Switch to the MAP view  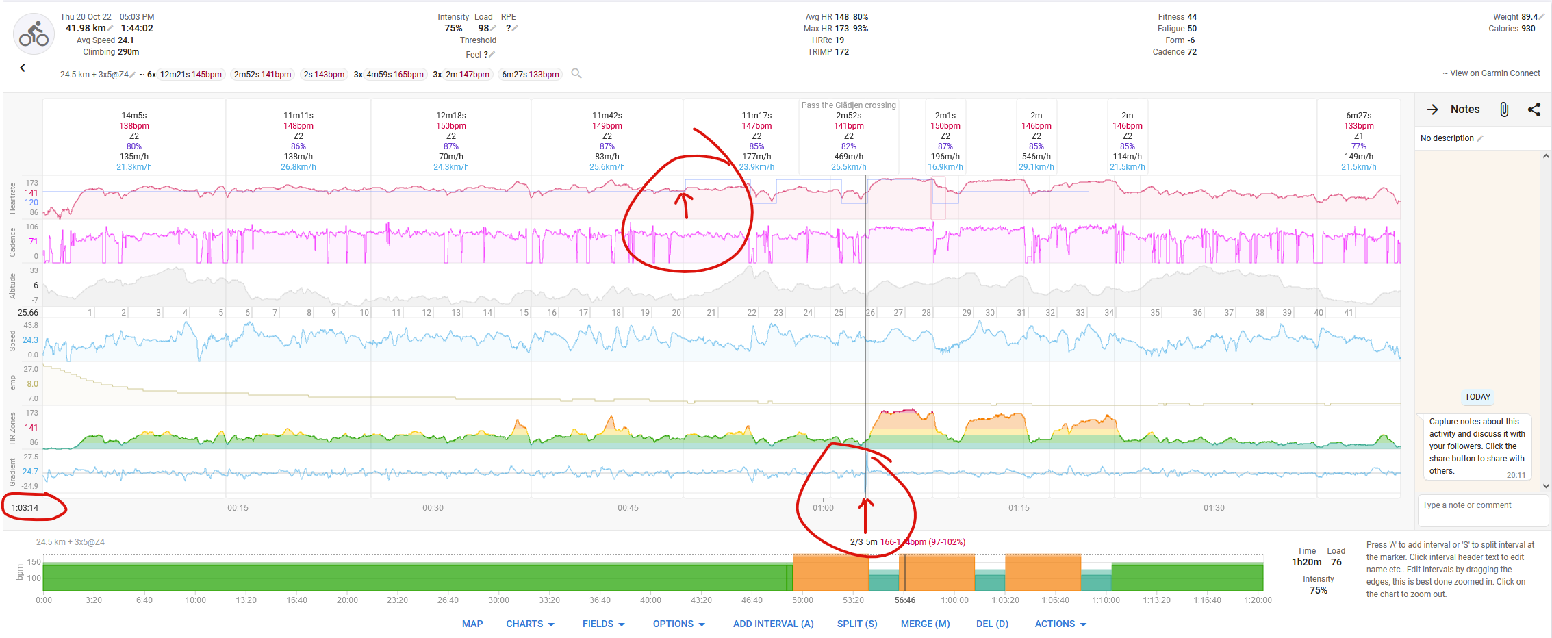[472, 624]
